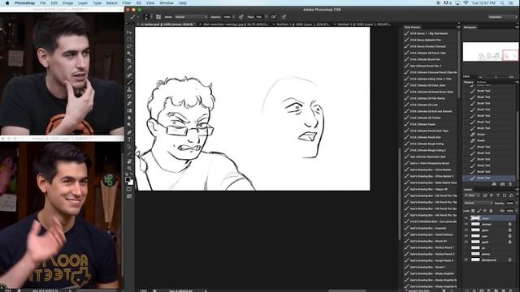Toggle pressure for size button
This screenshot has height=292, width=520.
pos(284,17)
